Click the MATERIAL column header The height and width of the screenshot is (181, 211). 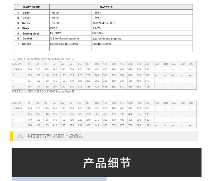point(107,7)
